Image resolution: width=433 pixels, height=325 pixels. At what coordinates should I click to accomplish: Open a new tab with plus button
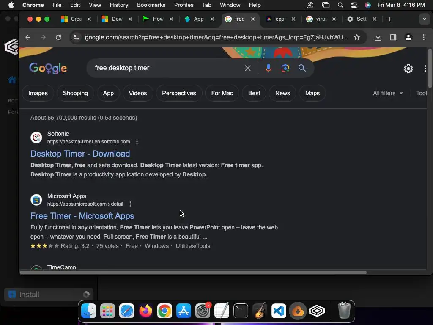(x=389, y=19)
